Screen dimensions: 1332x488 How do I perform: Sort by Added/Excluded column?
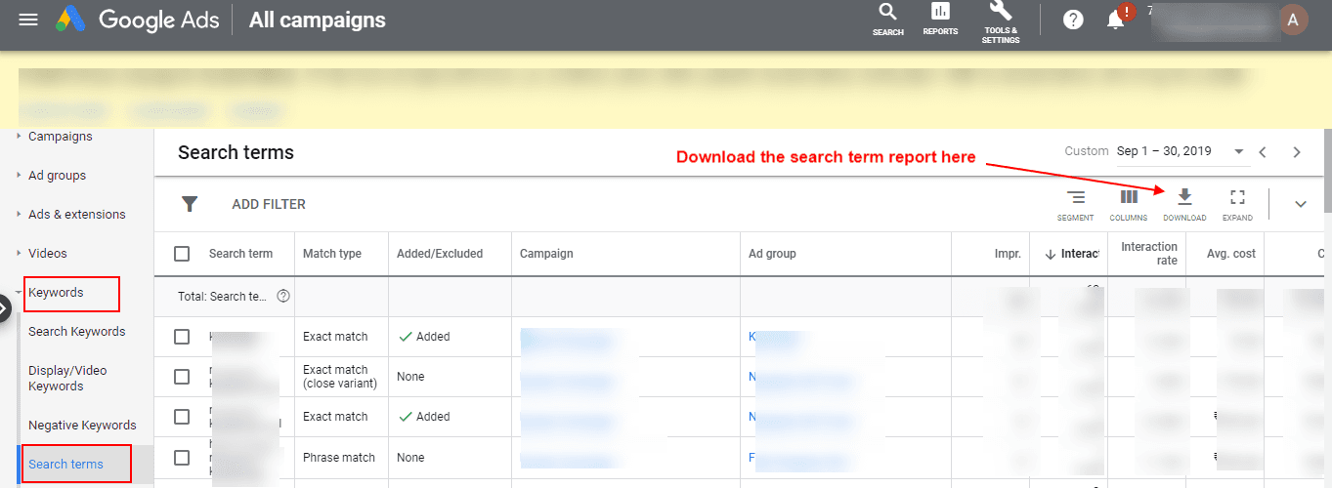[440, 254]
